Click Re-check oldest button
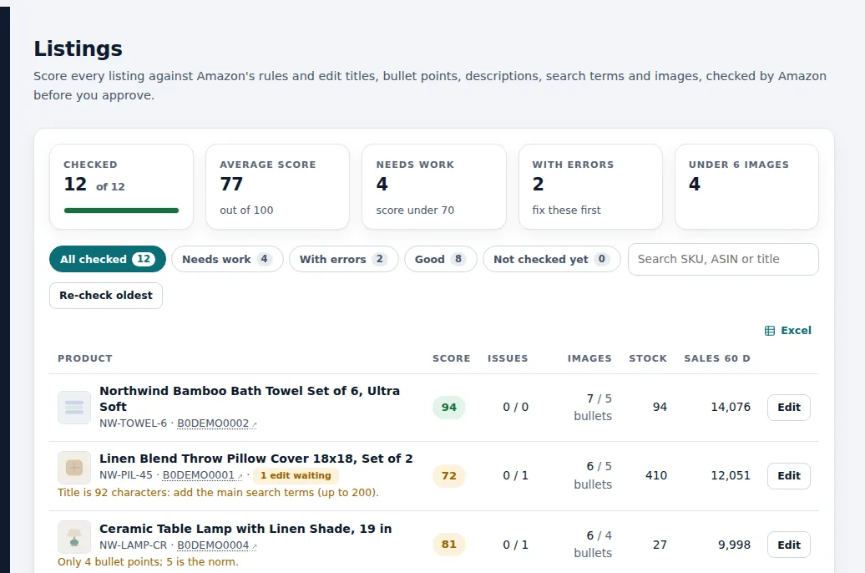 (x=106, y=296)
